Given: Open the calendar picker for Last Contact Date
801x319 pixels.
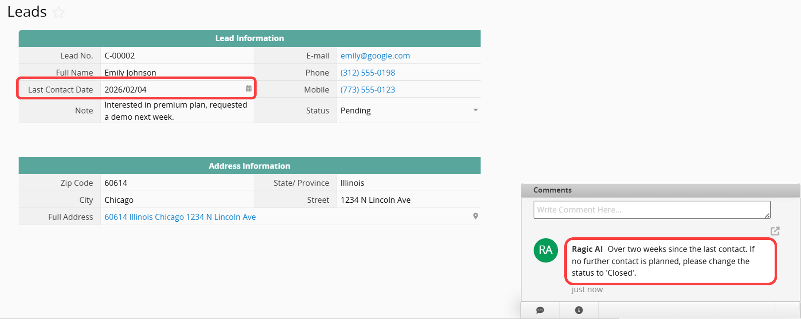Looking at the screenshot, I should point(248,89).
